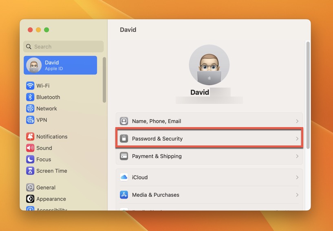Open the Payment & Shipping chevron
The height and width of the screenshot is (231, 333).
click(297, 156)
